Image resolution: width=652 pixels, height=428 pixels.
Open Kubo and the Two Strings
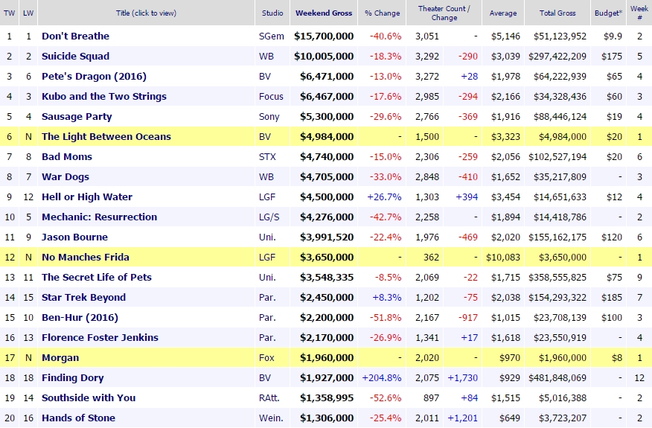tap(104, 97)
